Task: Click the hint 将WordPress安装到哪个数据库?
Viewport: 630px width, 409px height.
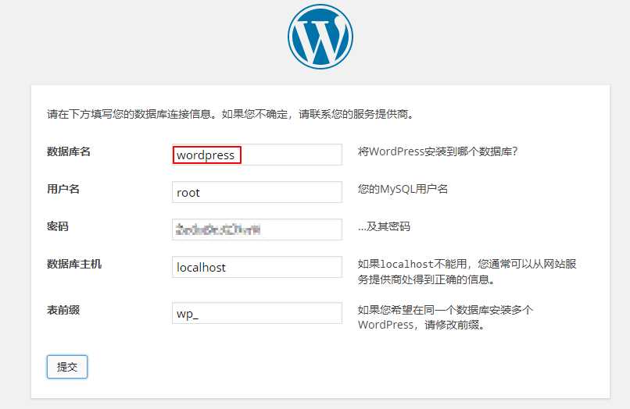Action: [438, 151]
